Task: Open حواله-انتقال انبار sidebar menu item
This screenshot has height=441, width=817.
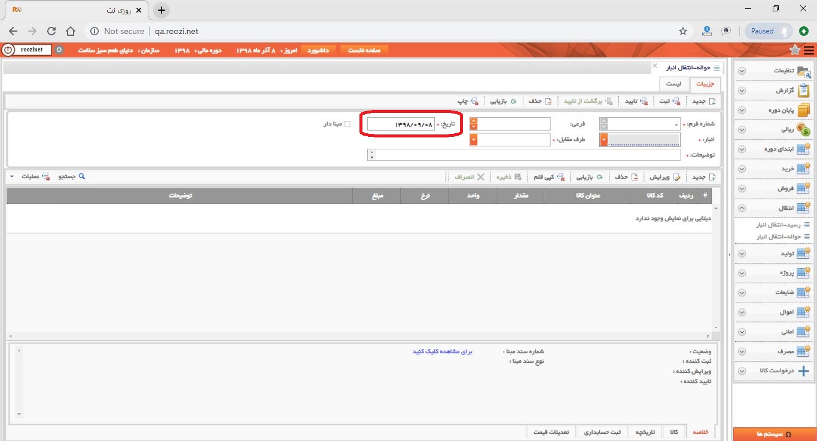Action: (778, 237)
